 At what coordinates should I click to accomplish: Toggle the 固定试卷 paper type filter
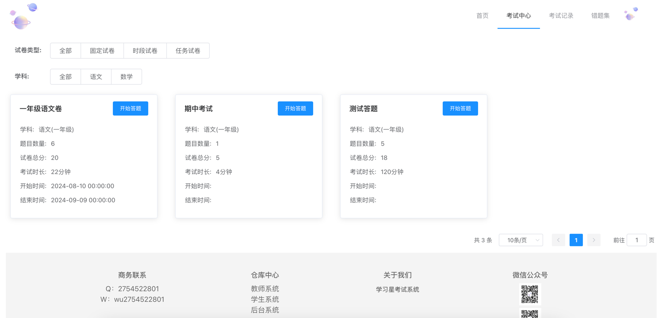pyautogui.click(x=102, y=50)
